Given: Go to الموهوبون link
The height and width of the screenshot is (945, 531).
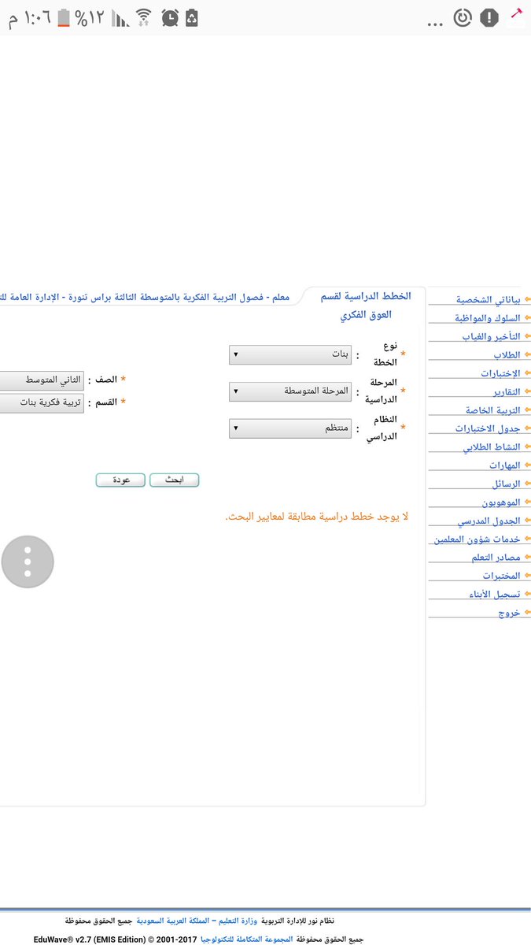Looking at the screenshot, I should click(502, 502).
